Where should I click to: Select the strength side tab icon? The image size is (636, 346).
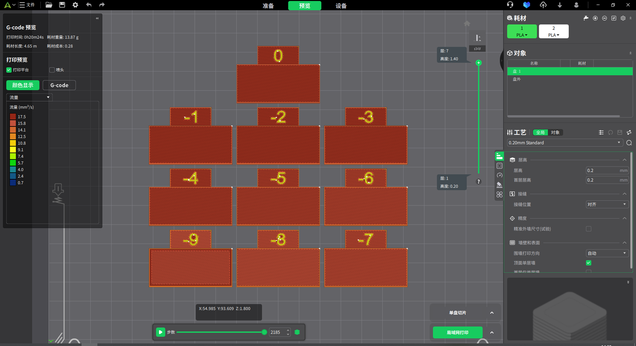coord(499,166)
